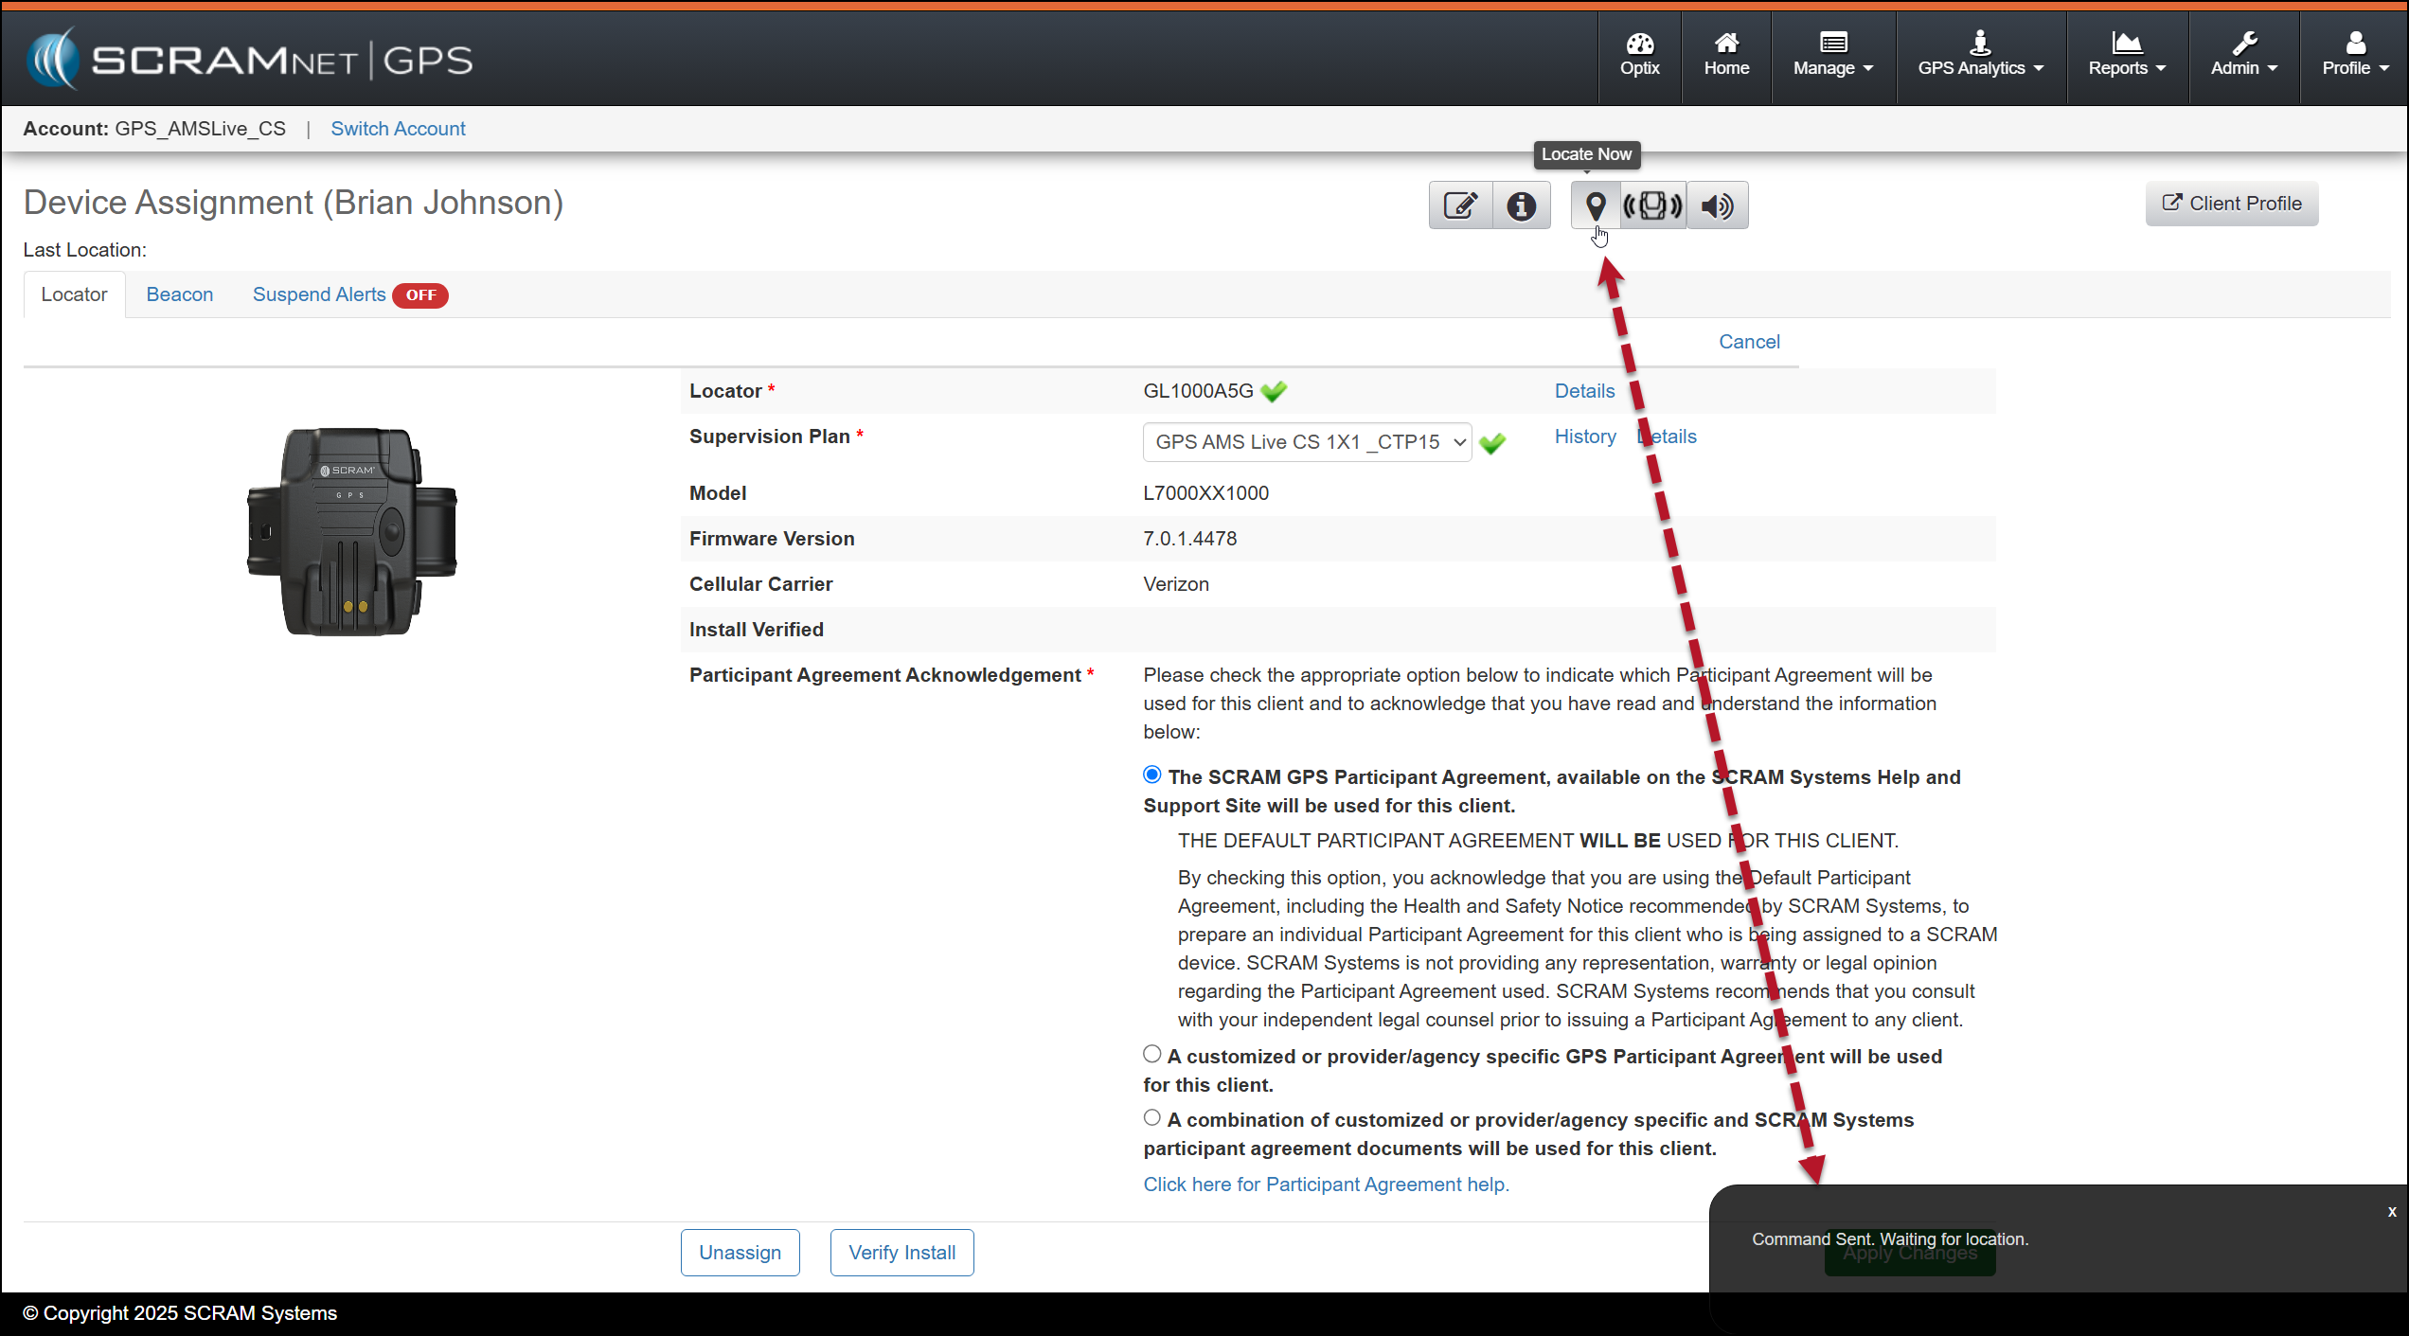This screenshot has height=1336, width=2409.
Task: Dismiss the Command Sent notification
Action: [2391, 1211]
